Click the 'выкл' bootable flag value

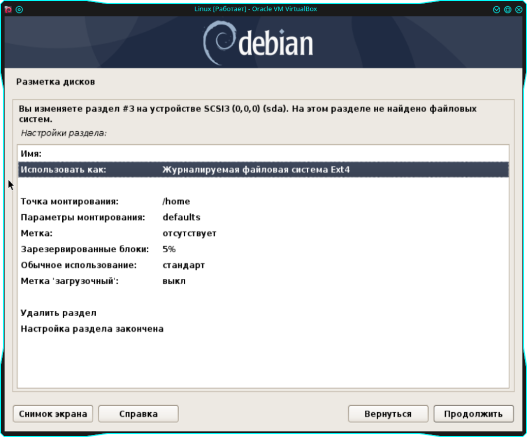[x=174, y=281]
